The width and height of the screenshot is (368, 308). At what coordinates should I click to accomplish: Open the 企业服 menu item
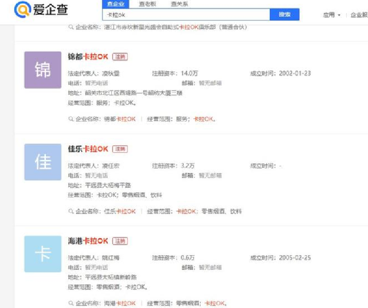[x=359, y=15]
